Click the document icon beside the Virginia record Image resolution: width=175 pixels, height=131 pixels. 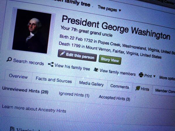pos(12,129)
